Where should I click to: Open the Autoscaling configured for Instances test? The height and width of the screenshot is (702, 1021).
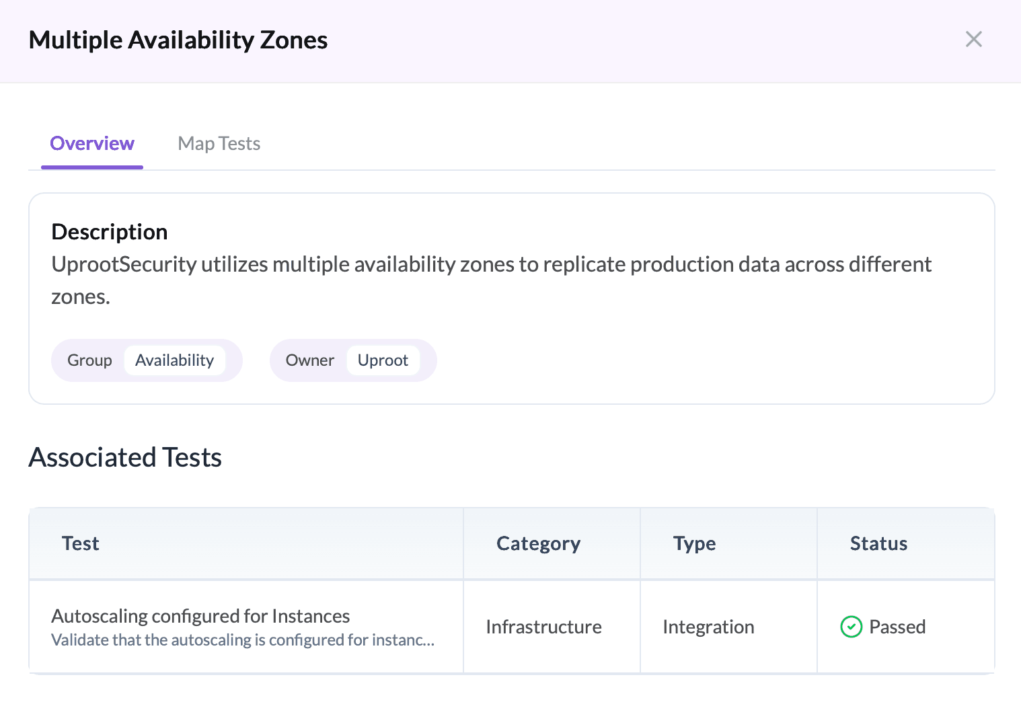[x=200, y=616]
